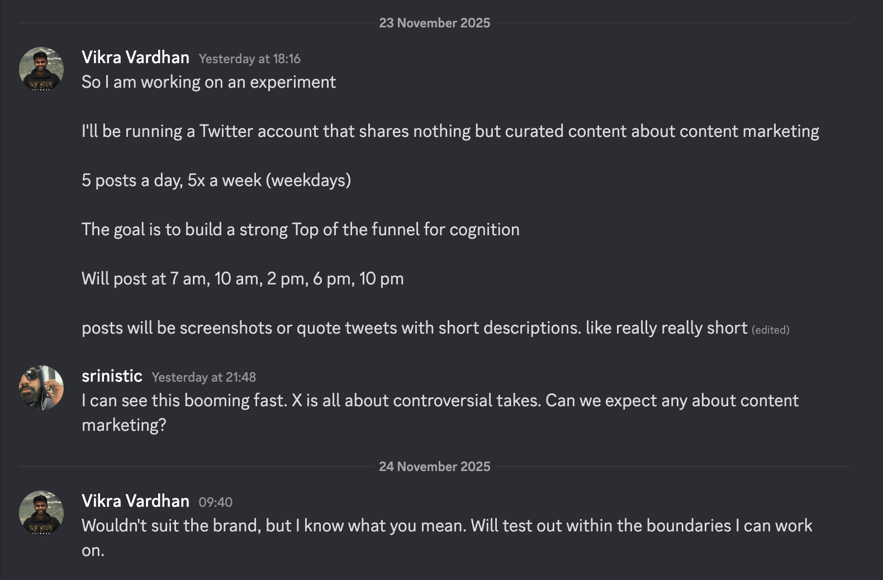Click the username Vikra Vardhan in the top message

[135, 56]
